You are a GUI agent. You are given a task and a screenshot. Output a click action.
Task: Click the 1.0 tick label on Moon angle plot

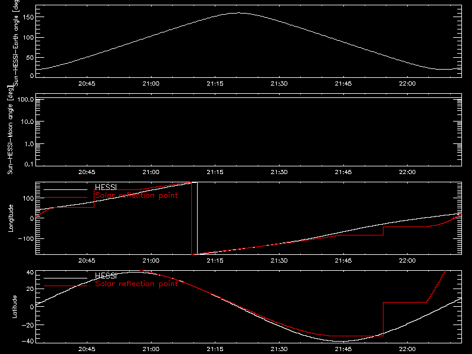click(x=29, y=144)
